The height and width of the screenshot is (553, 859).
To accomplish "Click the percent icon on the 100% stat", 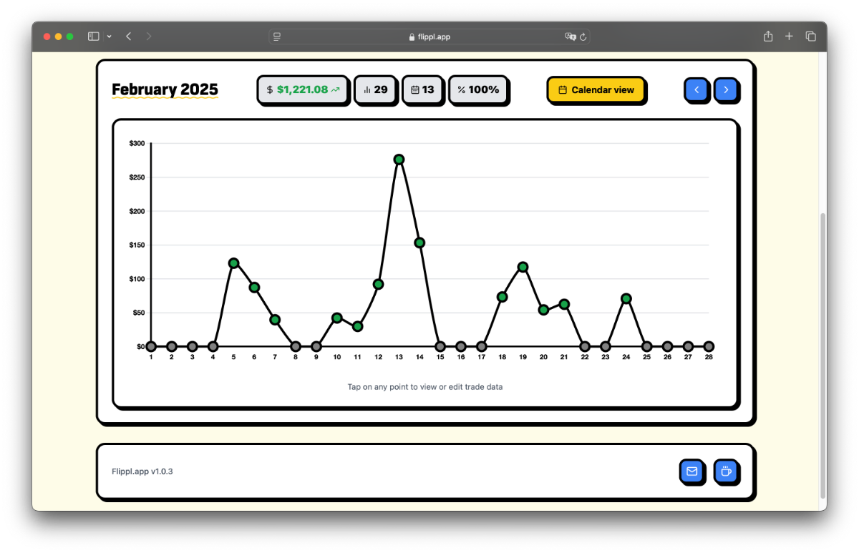I will (x=462, y=90).
